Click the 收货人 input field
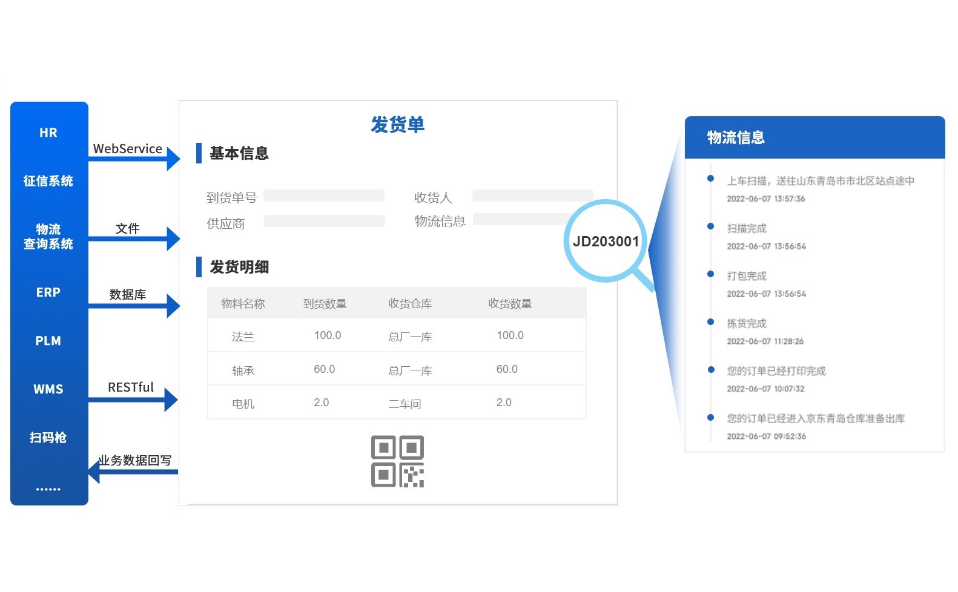This screenshot has height=592, width=958. [532, 196]
